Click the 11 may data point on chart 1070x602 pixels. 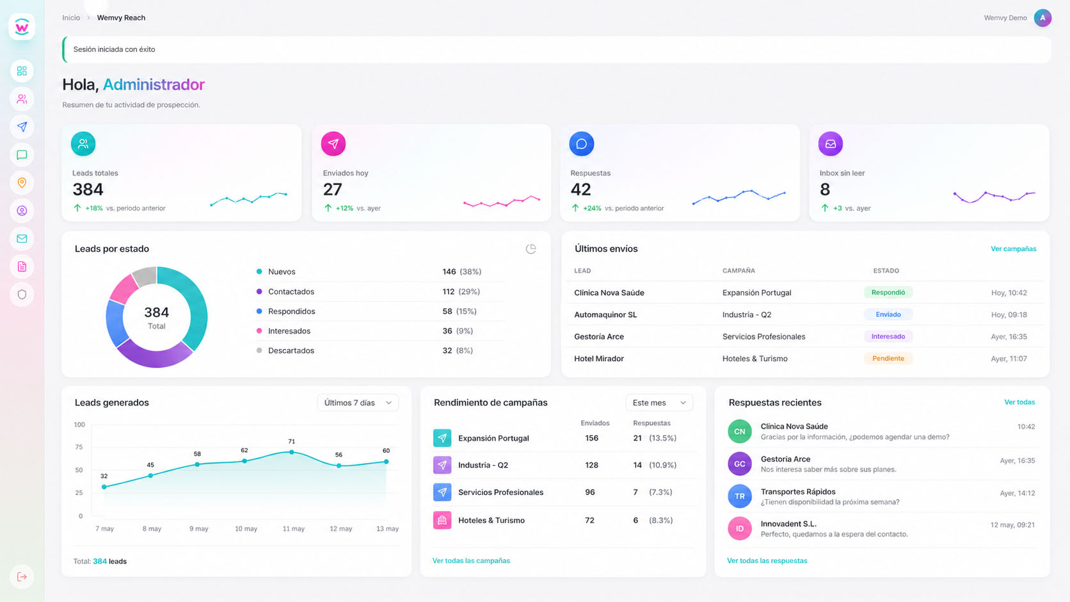(292, 452)
